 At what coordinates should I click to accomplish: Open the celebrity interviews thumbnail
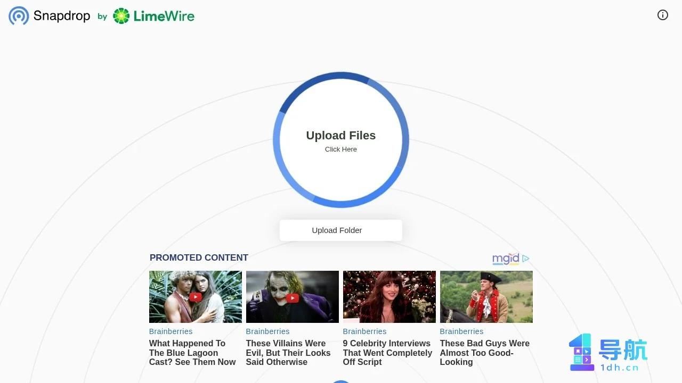click(x=389, y=297)
